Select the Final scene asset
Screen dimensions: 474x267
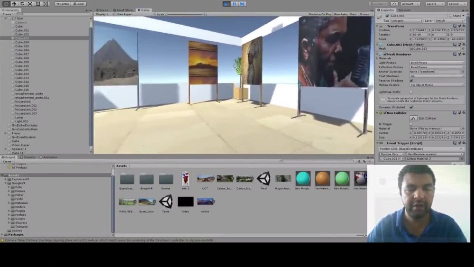point(264,181)
